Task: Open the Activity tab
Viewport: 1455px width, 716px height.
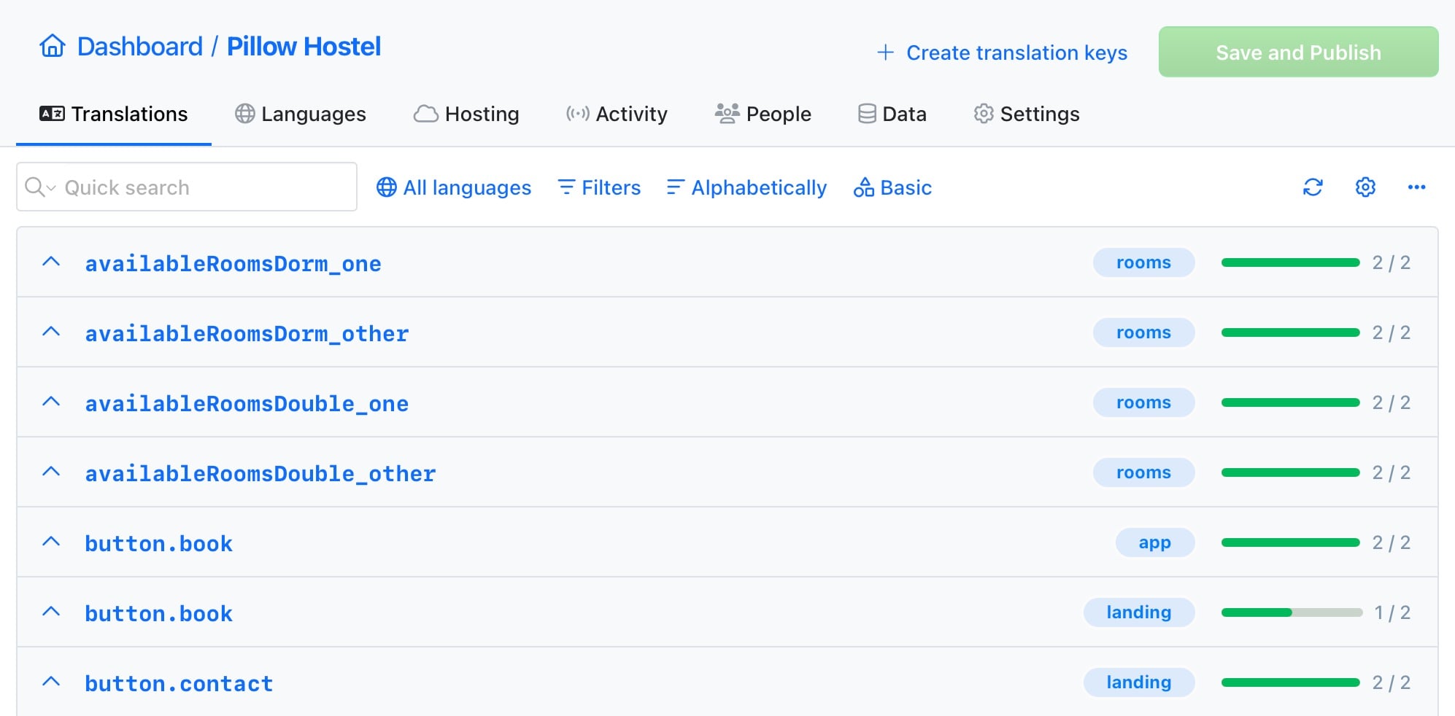Action: [x=617, y=114]
